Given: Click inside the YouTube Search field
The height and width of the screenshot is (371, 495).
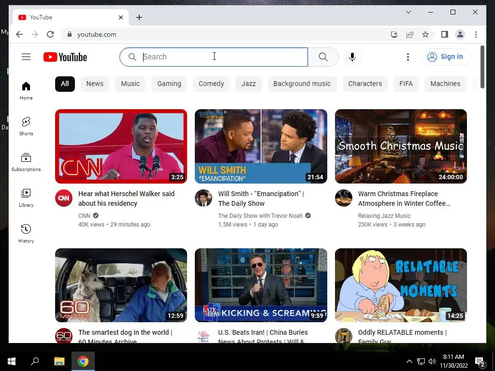Looking at the screenshot, I should pyautogui.click(x=214, y=57).
